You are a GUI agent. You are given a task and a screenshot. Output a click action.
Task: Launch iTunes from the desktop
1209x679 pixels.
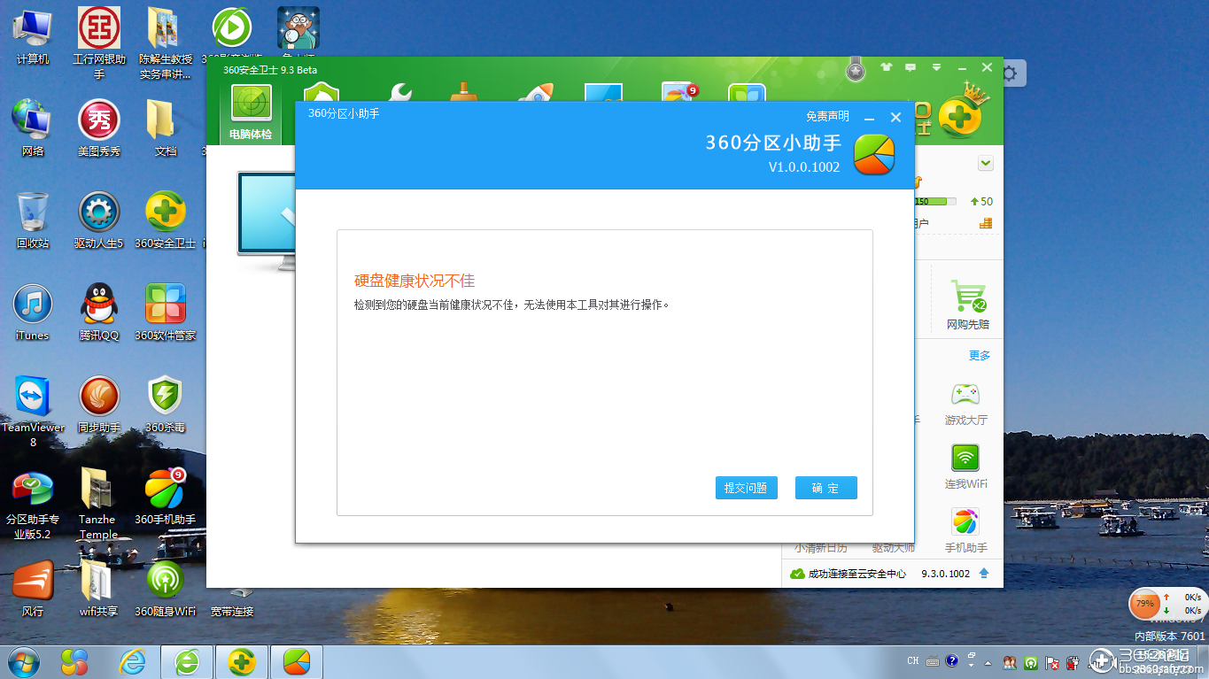tap(33, 312)
